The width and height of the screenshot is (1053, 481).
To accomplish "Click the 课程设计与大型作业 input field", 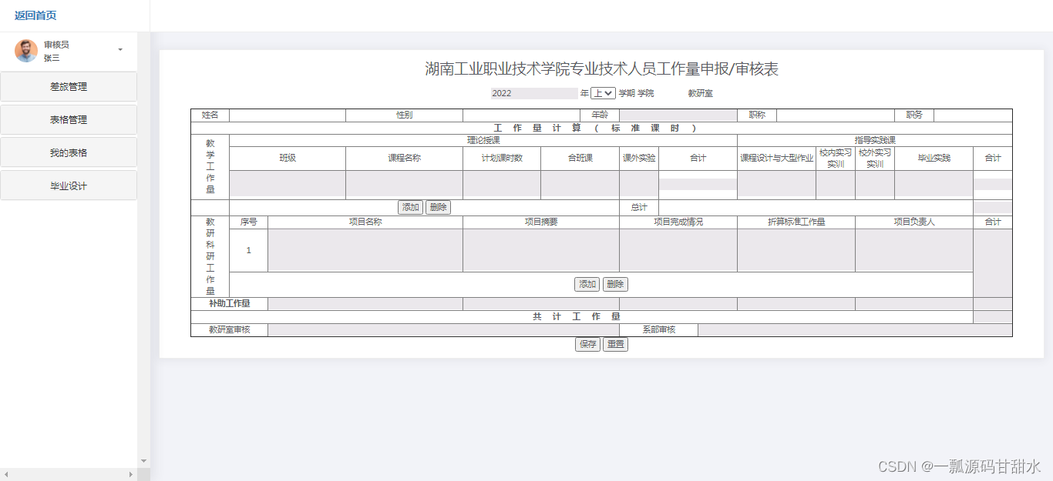I will point(776,185).
